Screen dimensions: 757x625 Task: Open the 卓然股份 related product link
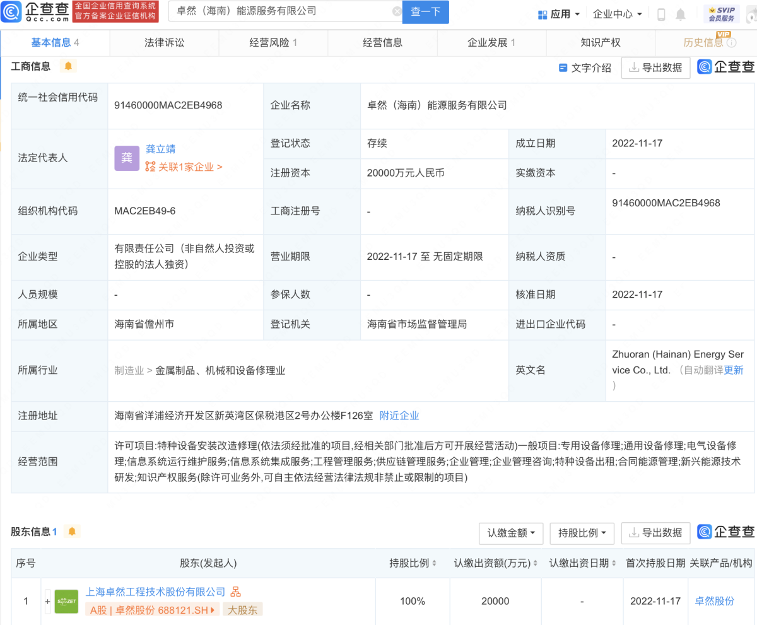coord(715,601)
